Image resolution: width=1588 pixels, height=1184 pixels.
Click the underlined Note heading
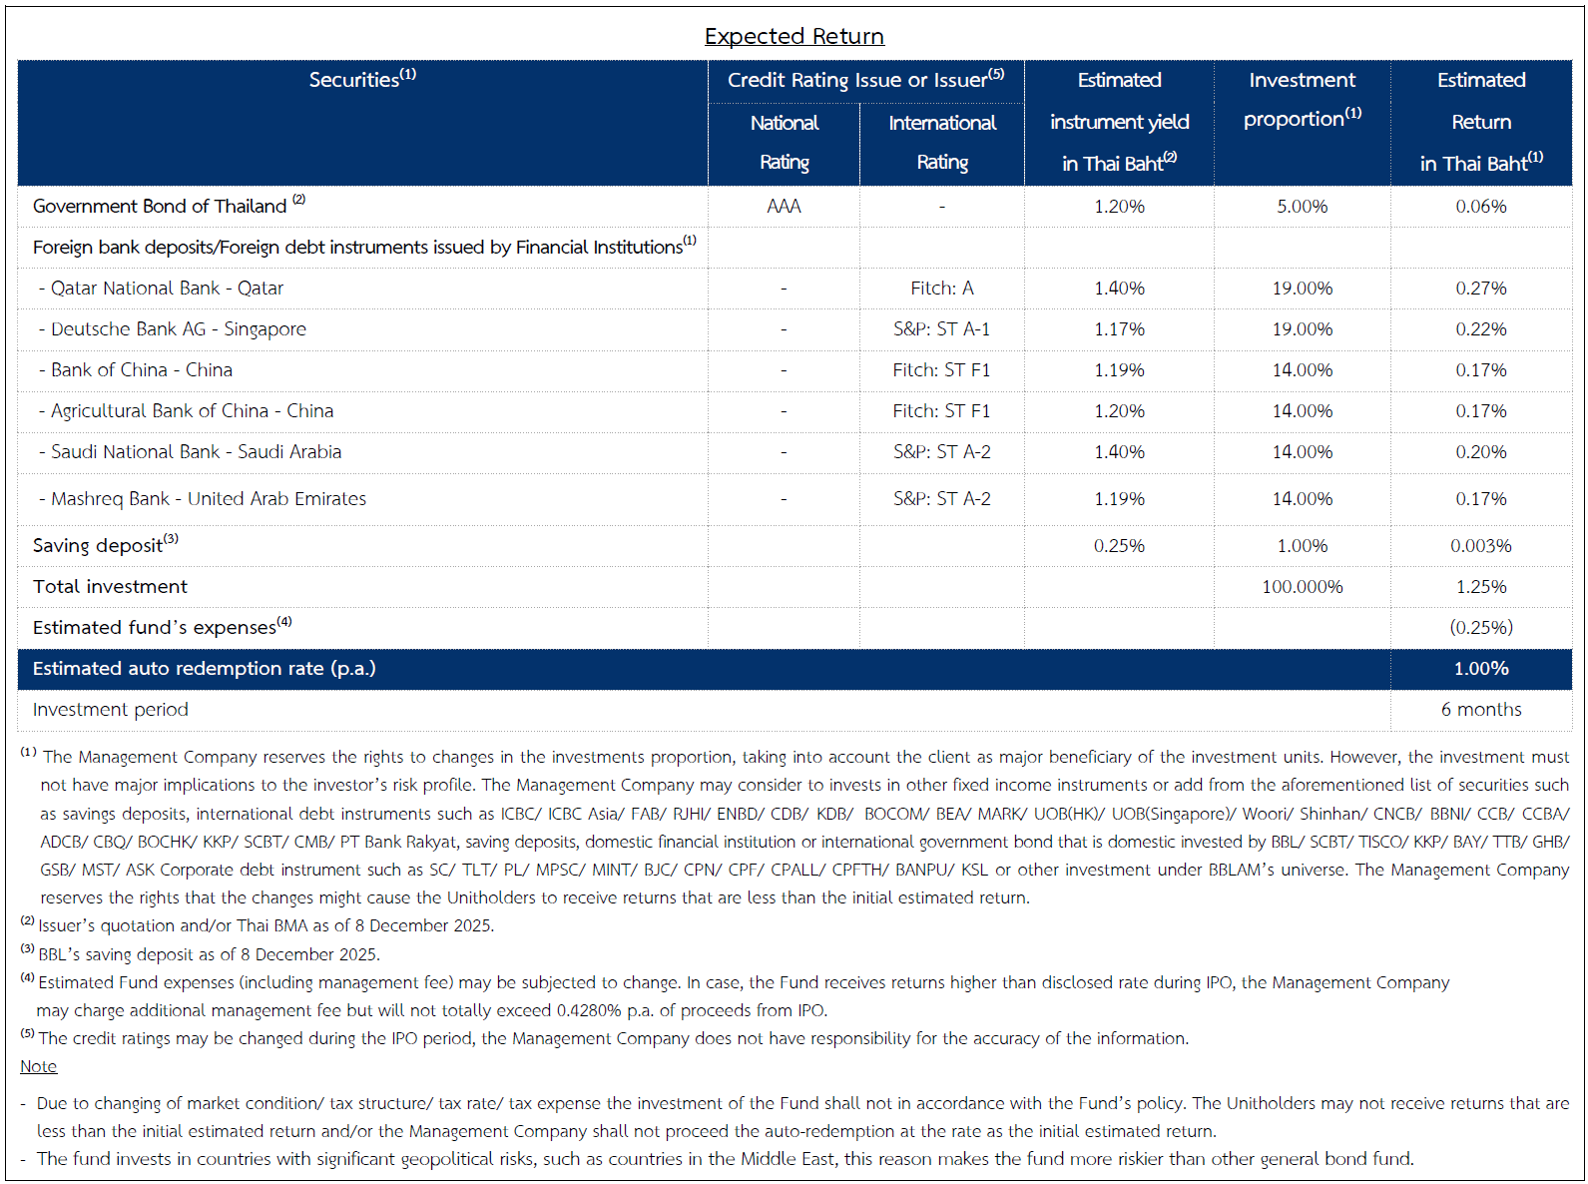pos(38,1066)
